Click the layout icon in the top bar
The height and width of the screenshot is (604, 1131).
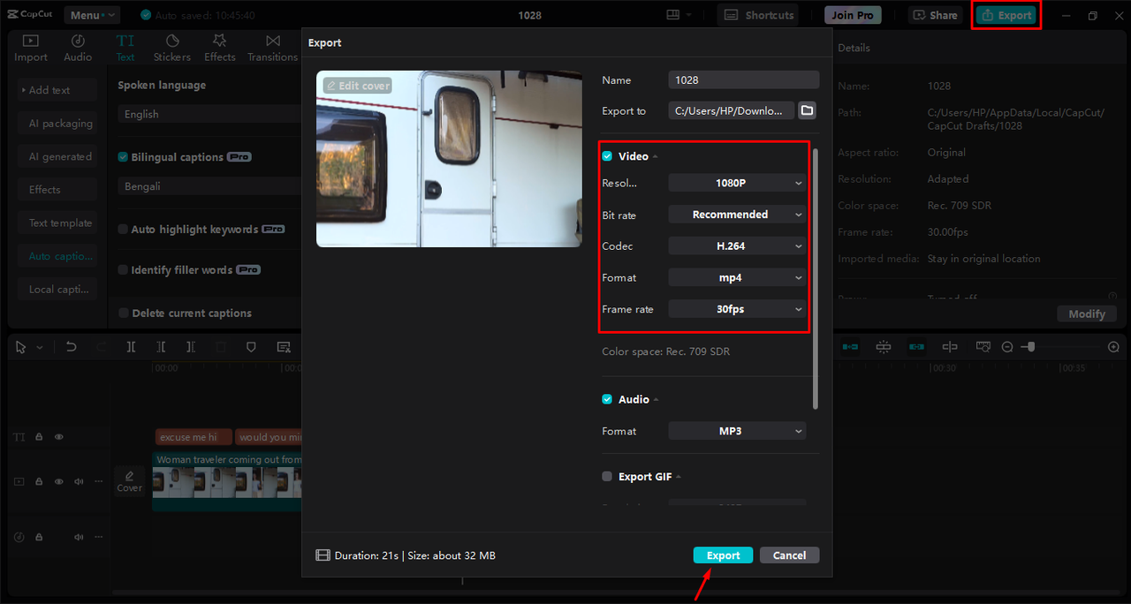[674, 15]
